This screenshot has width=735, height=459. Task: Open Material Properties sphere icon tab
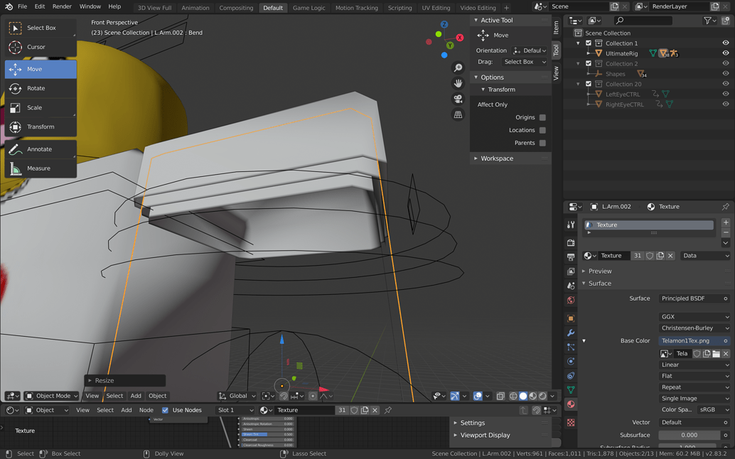click(570, 405)
